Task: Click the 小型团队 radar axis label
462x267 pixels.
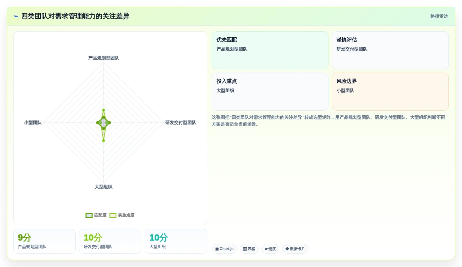Action: coord(33,122)
